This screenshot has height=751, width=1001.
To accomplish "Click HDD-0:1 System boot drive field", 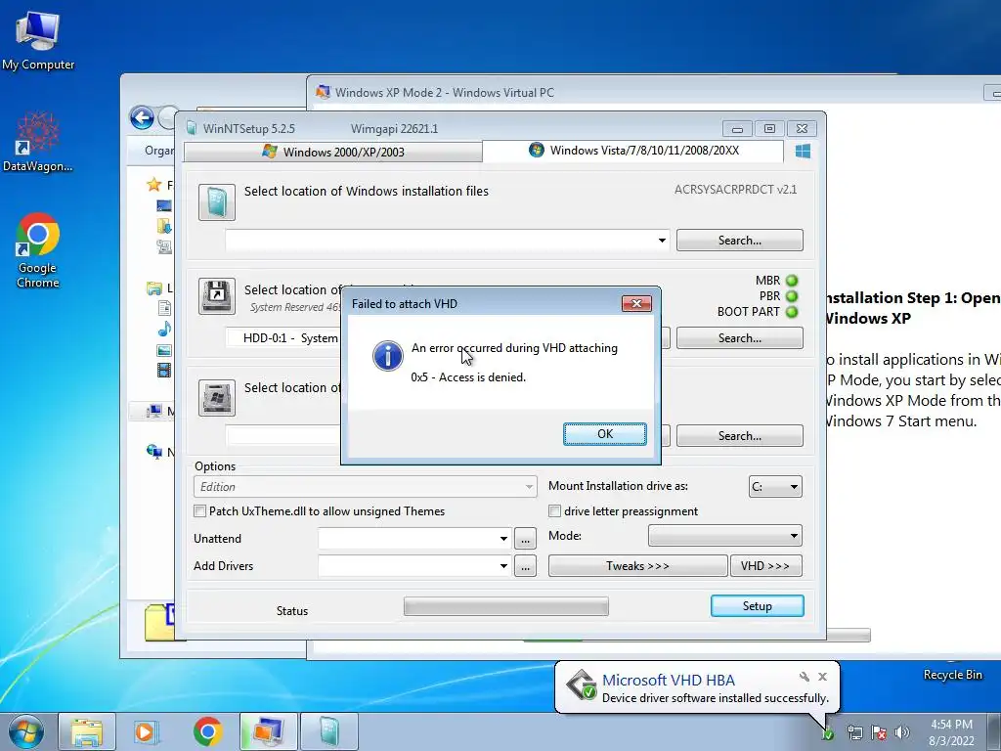I will tap(284, 337).
